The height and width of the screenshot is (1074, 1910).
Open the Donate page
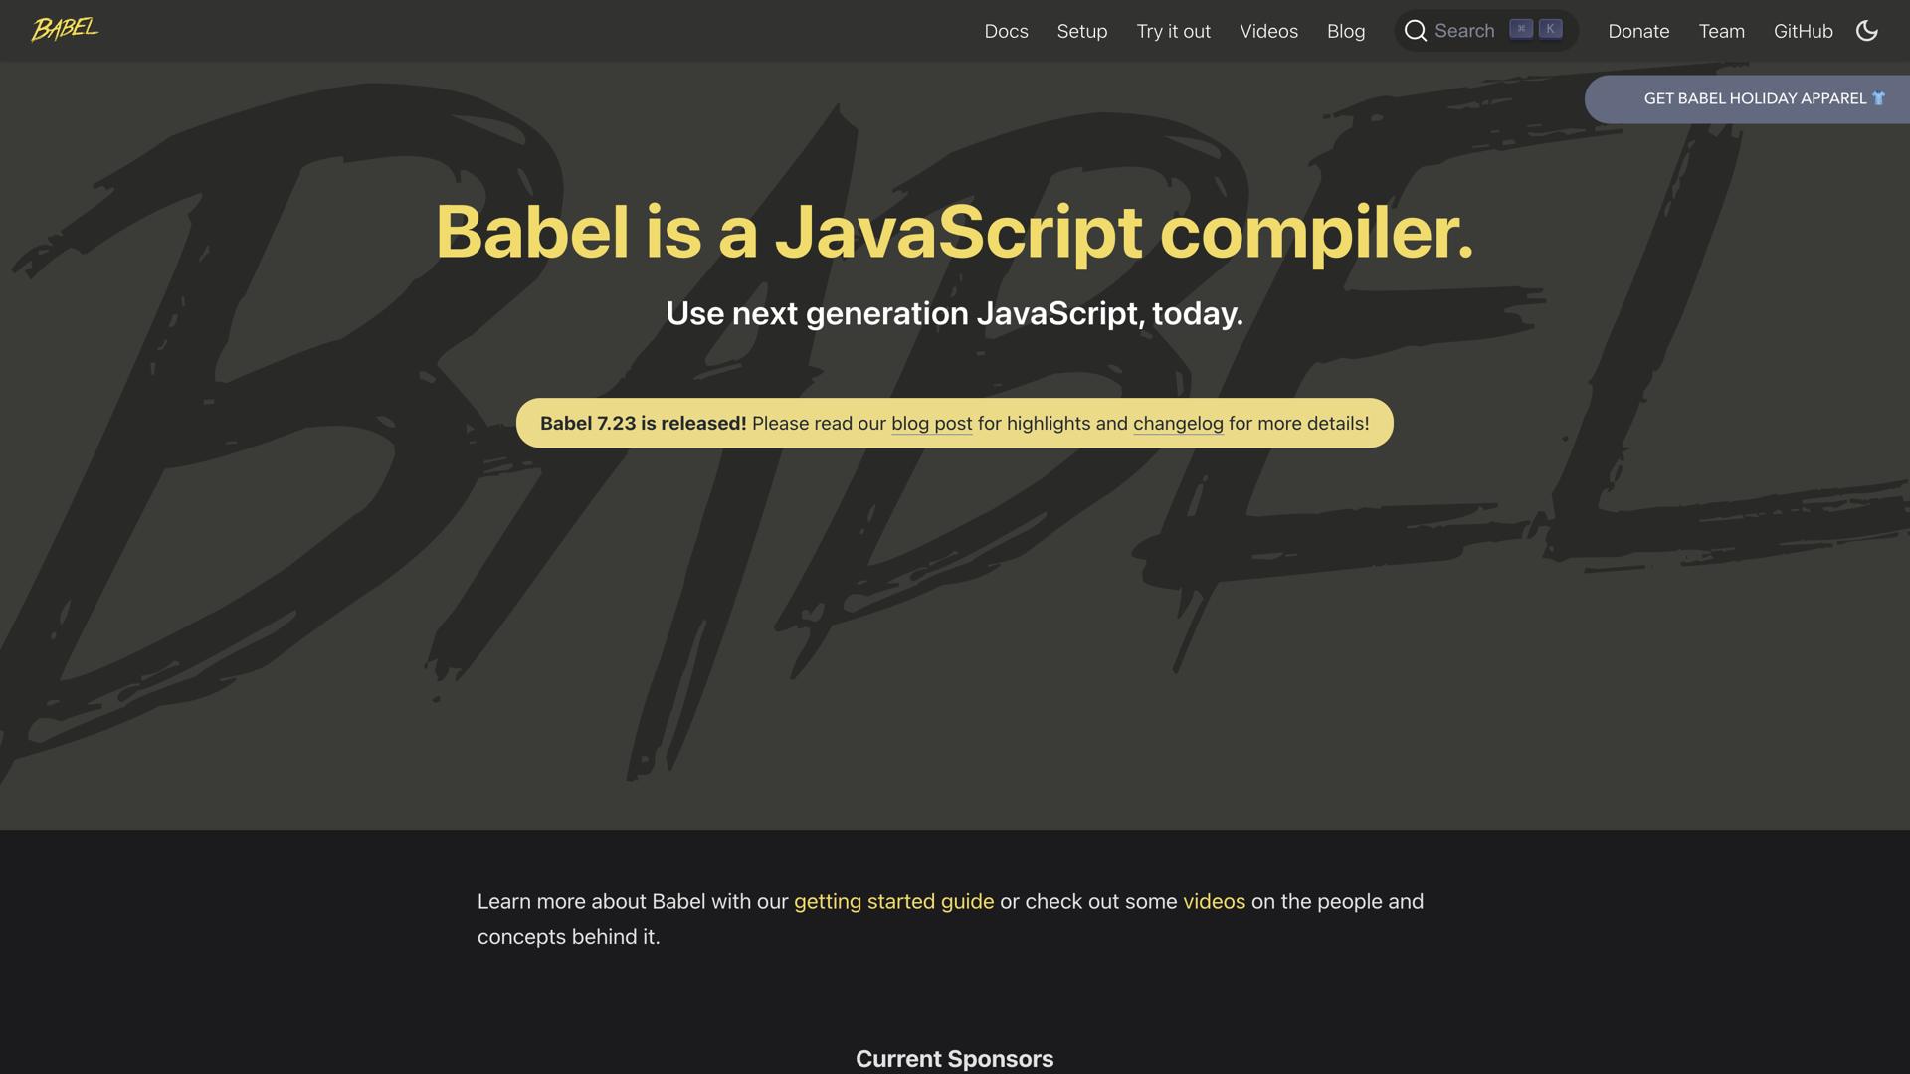coord(1637,31)
